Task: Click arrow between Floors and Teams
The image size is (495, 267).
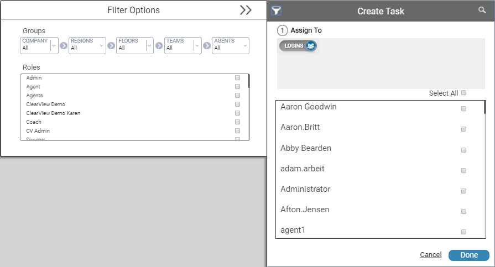Action: tap(159, 46)
